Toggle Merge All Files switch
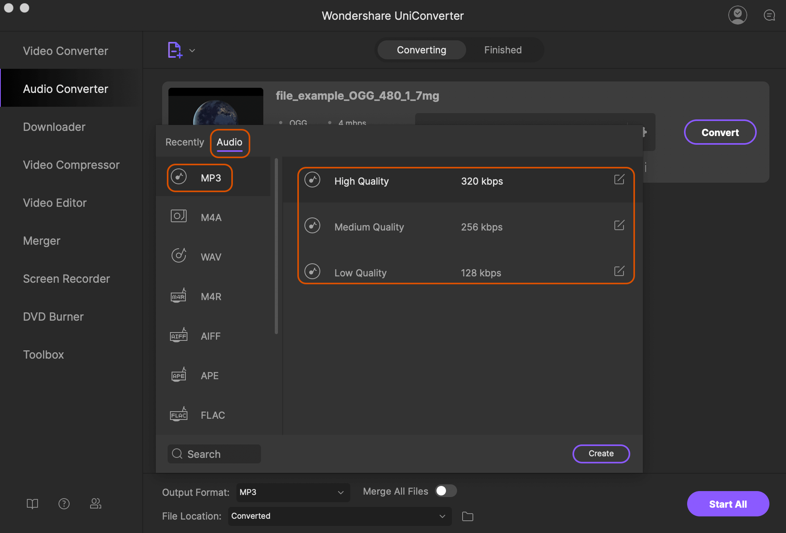The image size is (786, 533). point(445,491)
